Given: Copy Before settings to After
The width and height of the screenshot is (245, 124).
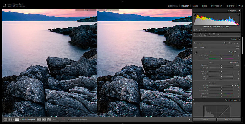Looking at the screenshot, I should click(39, 120).
